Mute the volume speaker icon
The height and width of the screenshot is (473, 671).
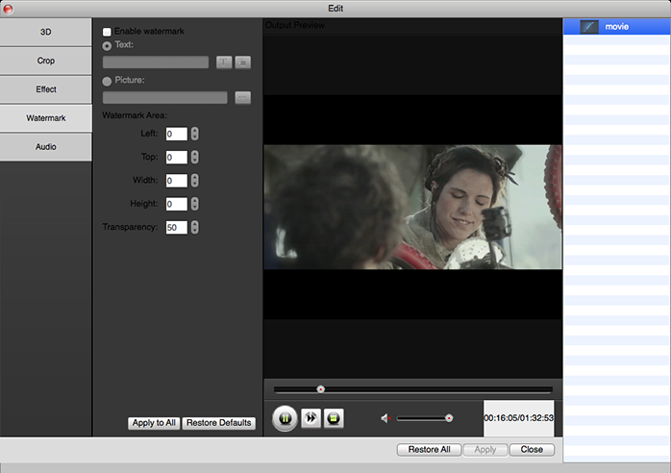pos(385,418)
